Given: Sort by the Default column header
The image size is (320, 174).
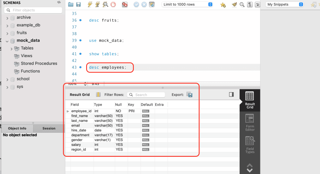Looking at the screenshot, I should click(147, 105).
